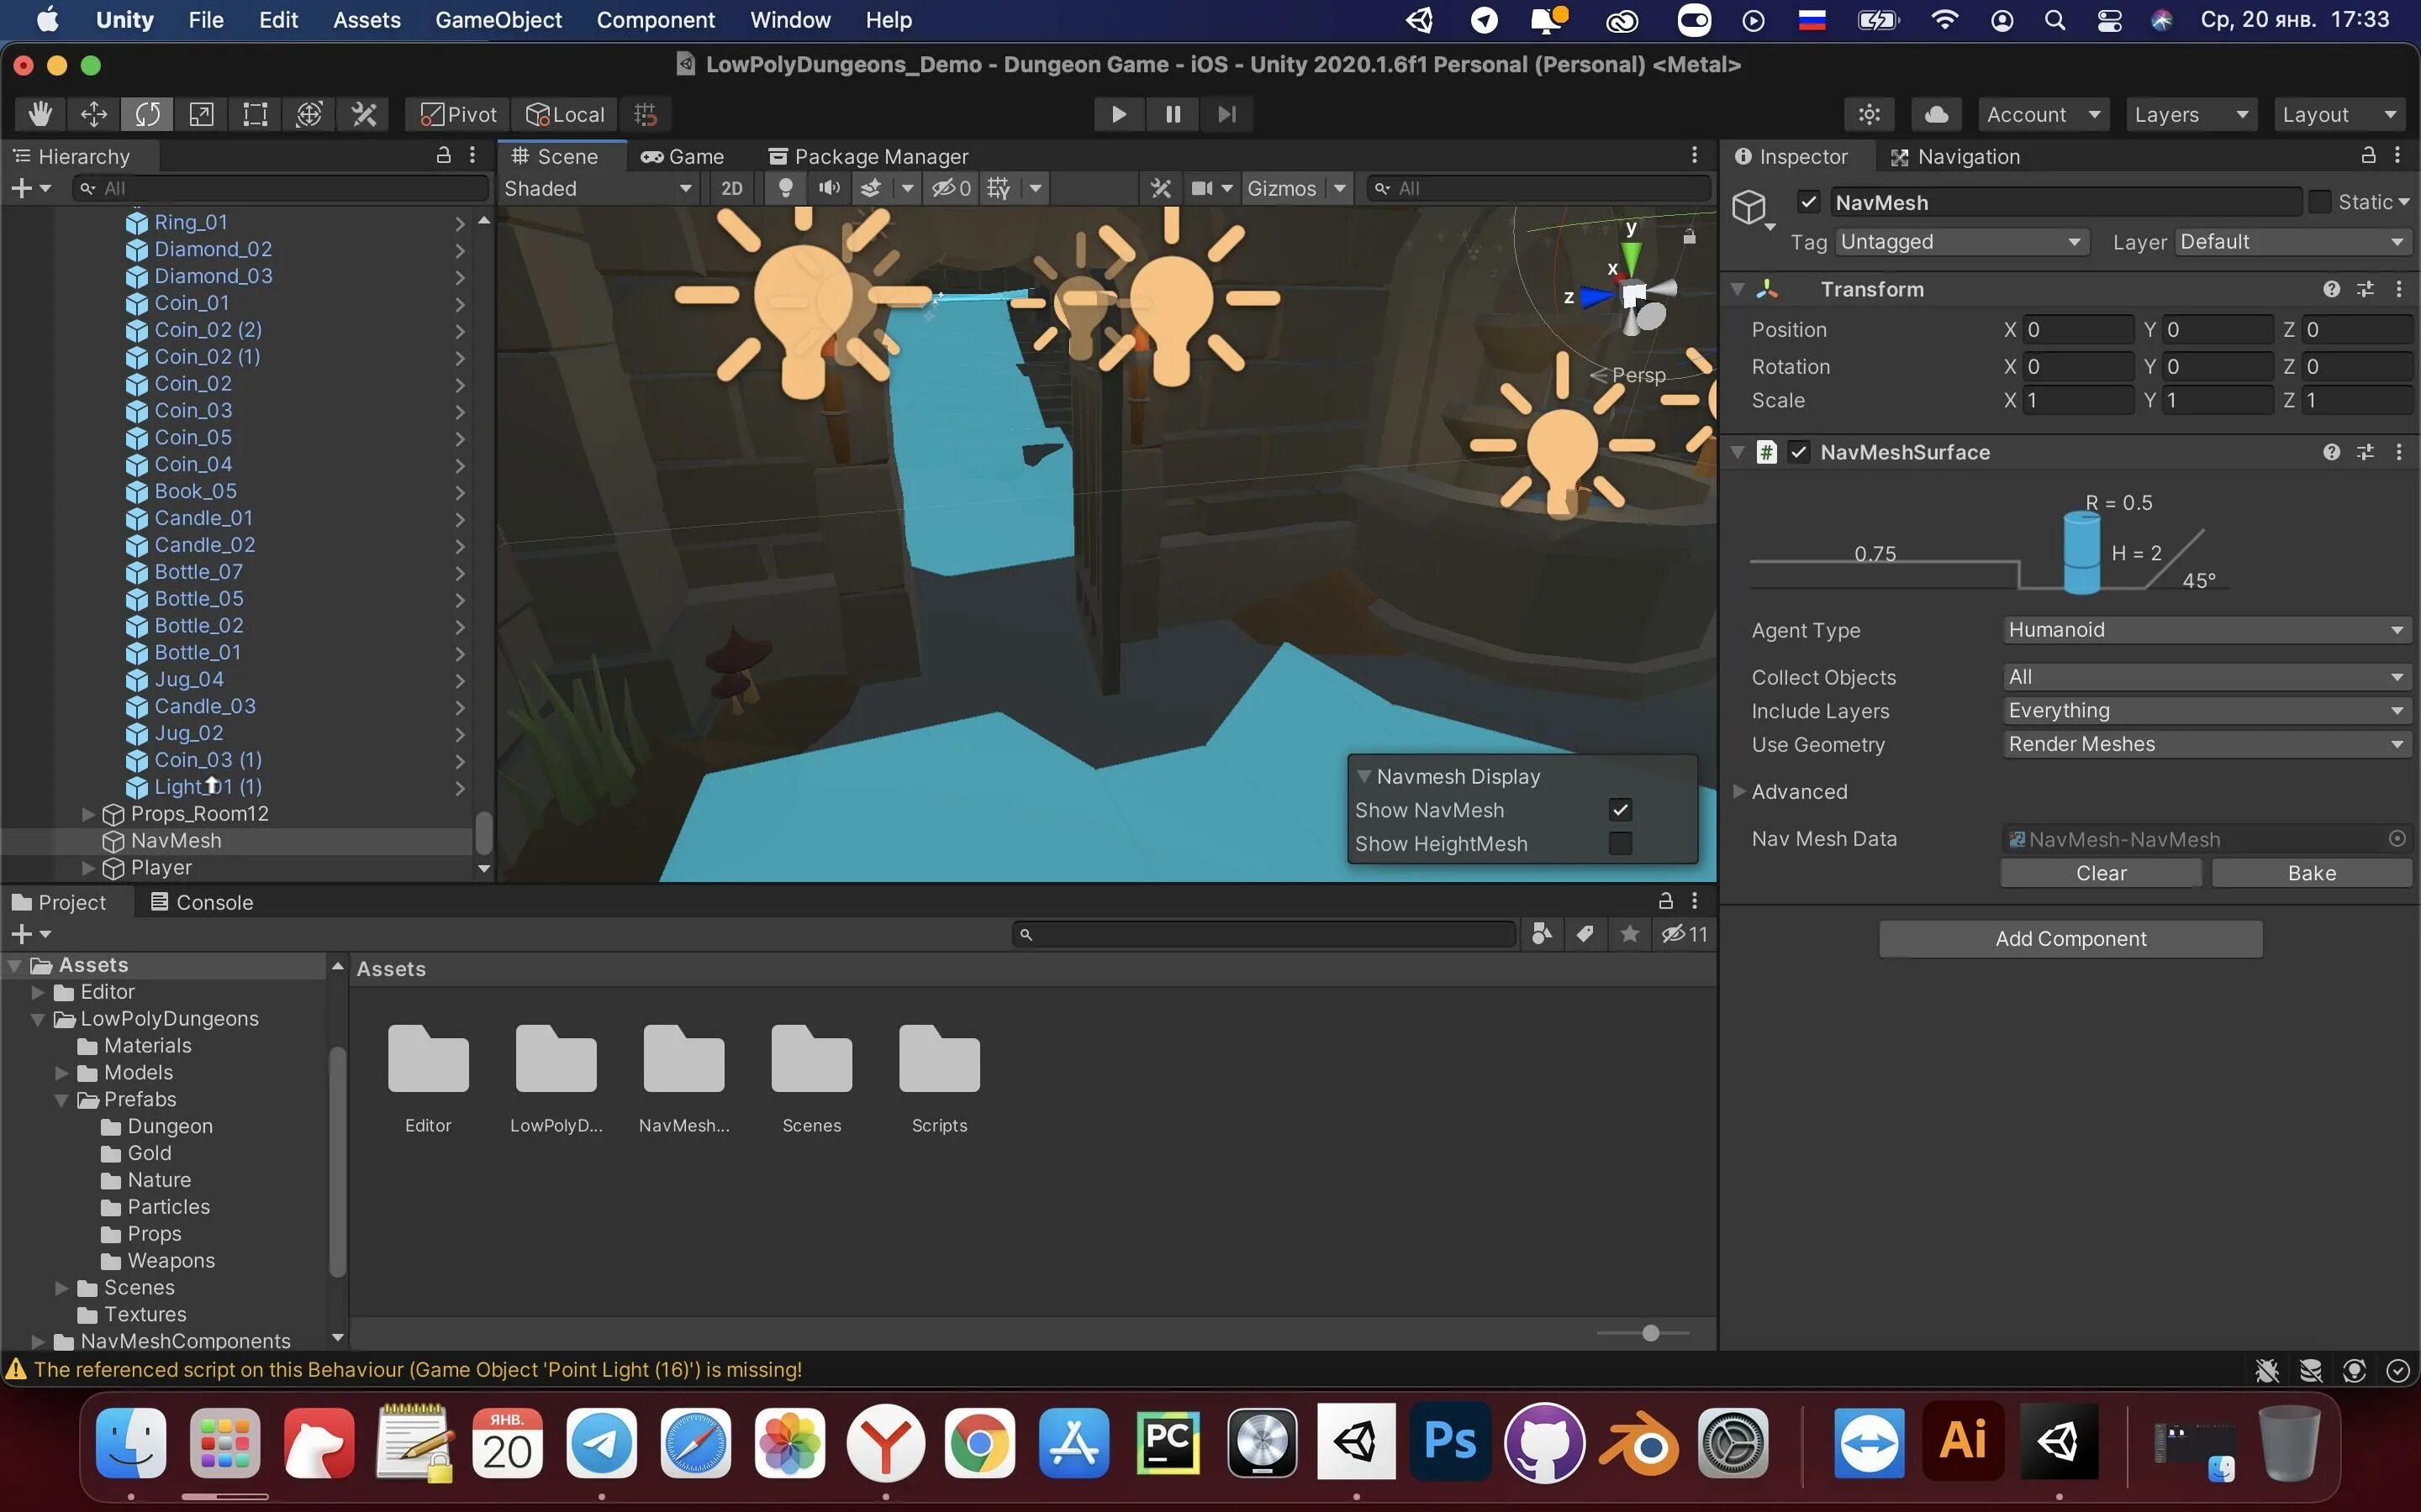The width and height of the screenshot is (2421, 1512).
Task: Open custom editor tools icon
Action: click(364, 114)
